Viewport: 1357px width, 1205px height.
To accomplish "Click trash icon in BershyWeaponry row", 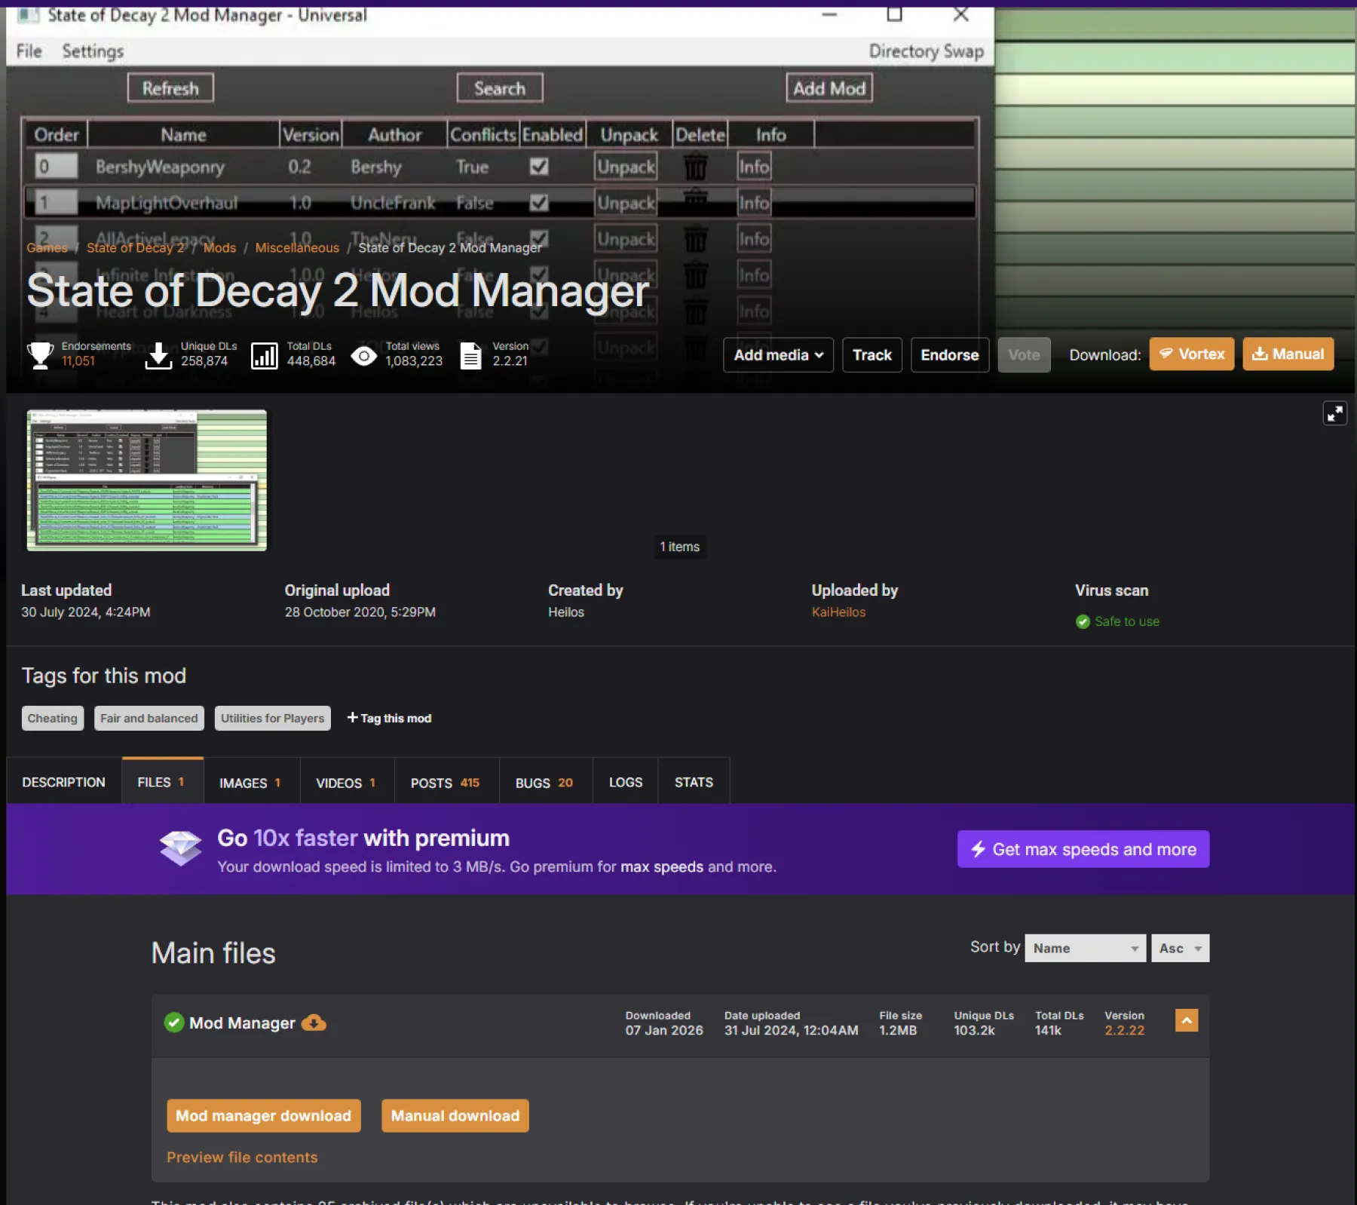I will click(x=695, y=167).
